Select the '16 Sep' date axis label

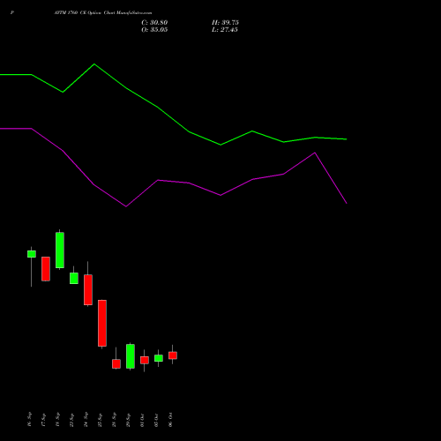coord(29,419)
